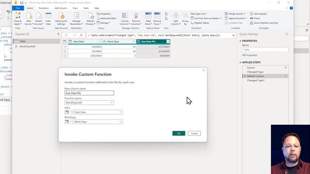Open the Help ribbon tab
The image size is (310, 174).
97,8
